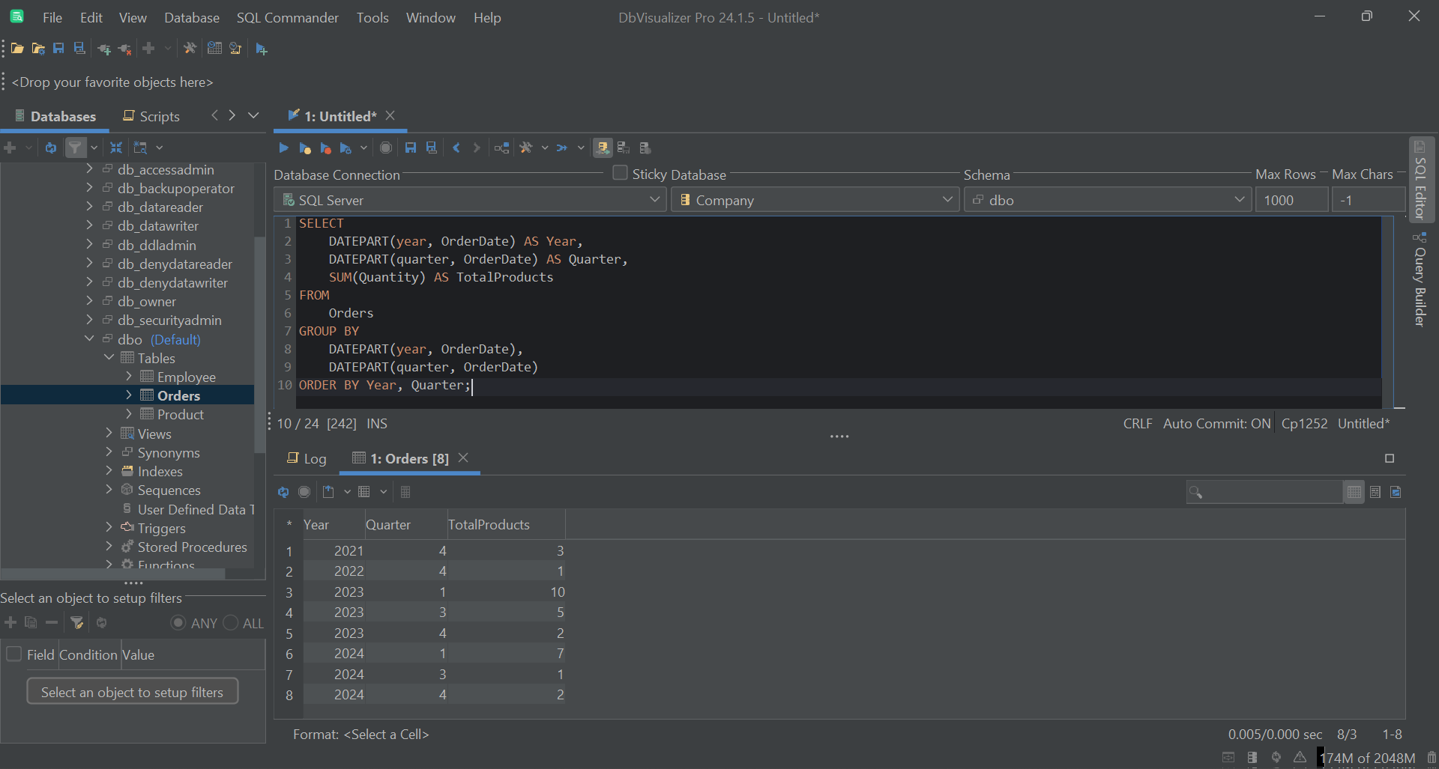Open the SQL Commander menu

pos(287,17)
